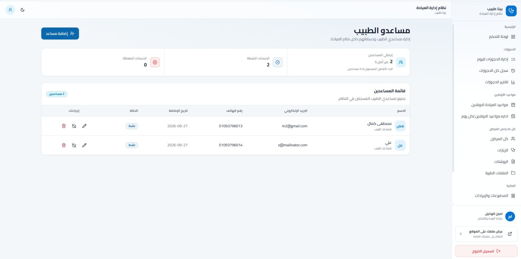Click the الحالة column header

134,111
